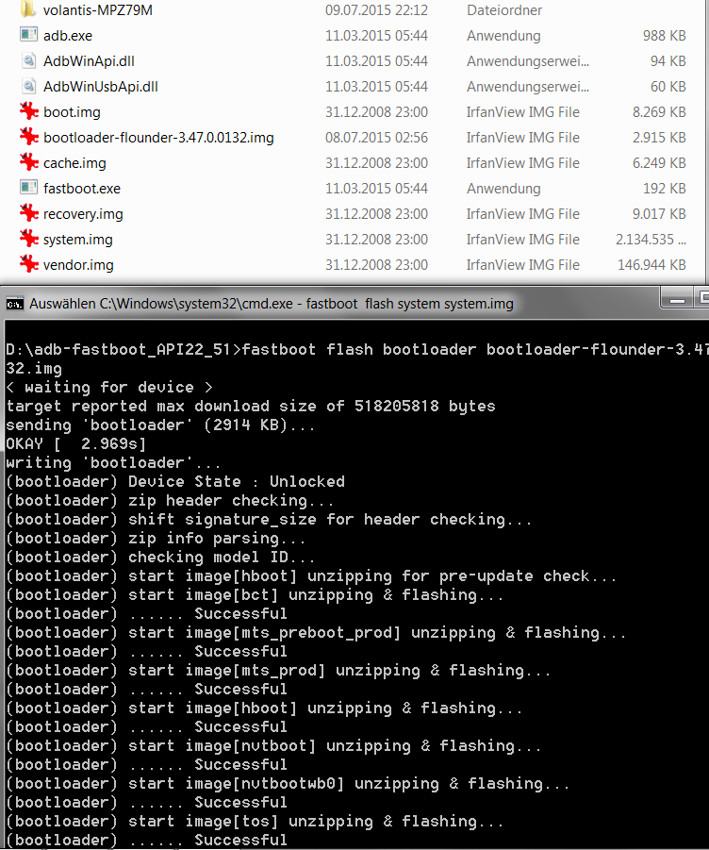Click the vendor.img IrfanView icon
Image resolution: width=709 pixels, height=850 pixels.
(28, 265)
